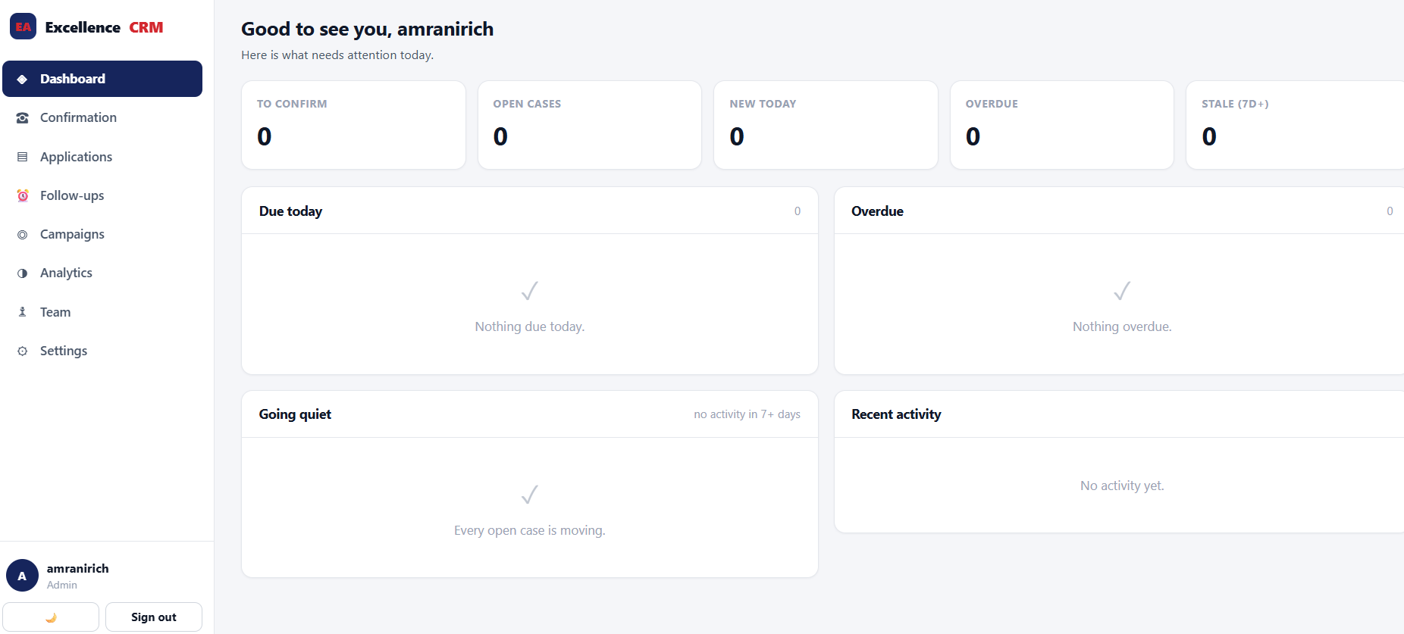Click the Sign out button
This screenshot has height=634, width=1404.
[x=154, y=617]
